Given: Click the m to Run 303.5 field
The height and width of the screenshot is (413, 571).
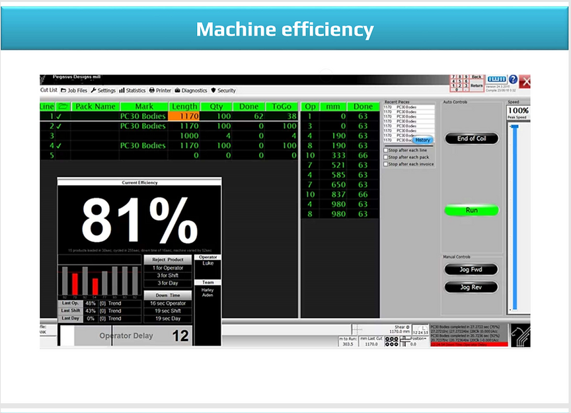Looking at the screenshot, I should coord(348,342).
